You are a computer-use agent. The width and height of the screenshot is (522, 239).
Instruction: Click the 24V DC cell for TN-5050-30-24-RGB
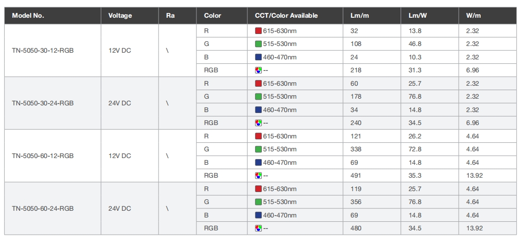pos(130,103)
